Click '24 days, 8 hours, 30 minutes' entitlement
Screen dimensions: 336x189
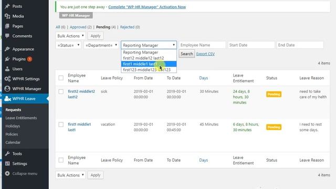pyautogui.click(x=241, y=97)
